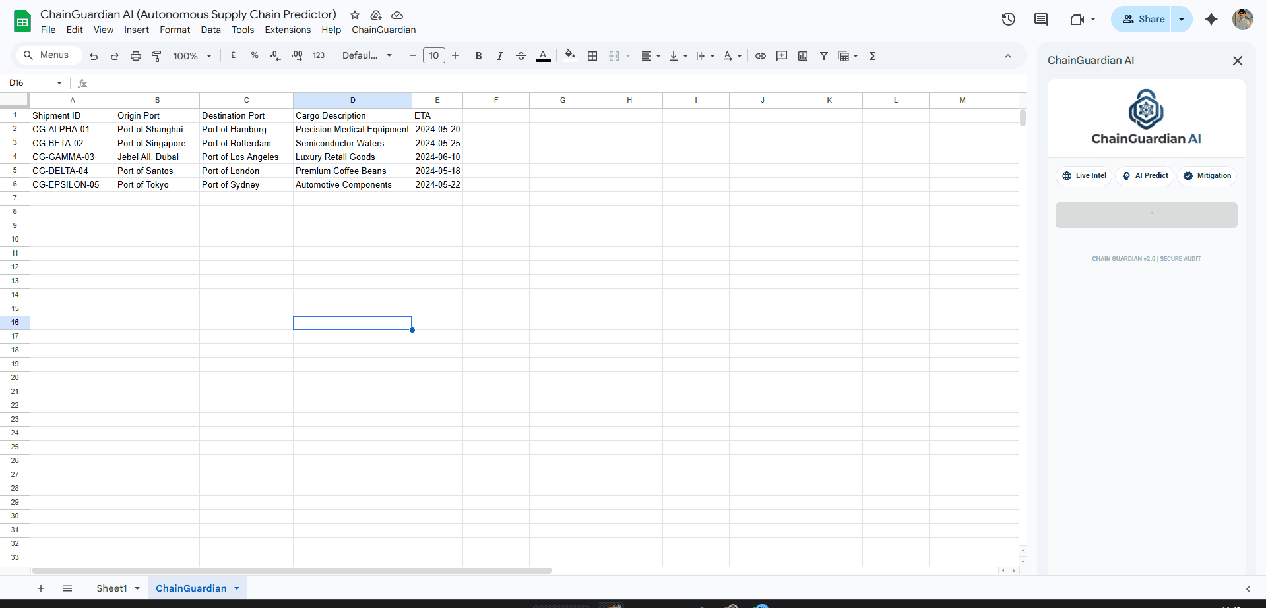Open horizontal align dropdown

(x=650, y=56)
